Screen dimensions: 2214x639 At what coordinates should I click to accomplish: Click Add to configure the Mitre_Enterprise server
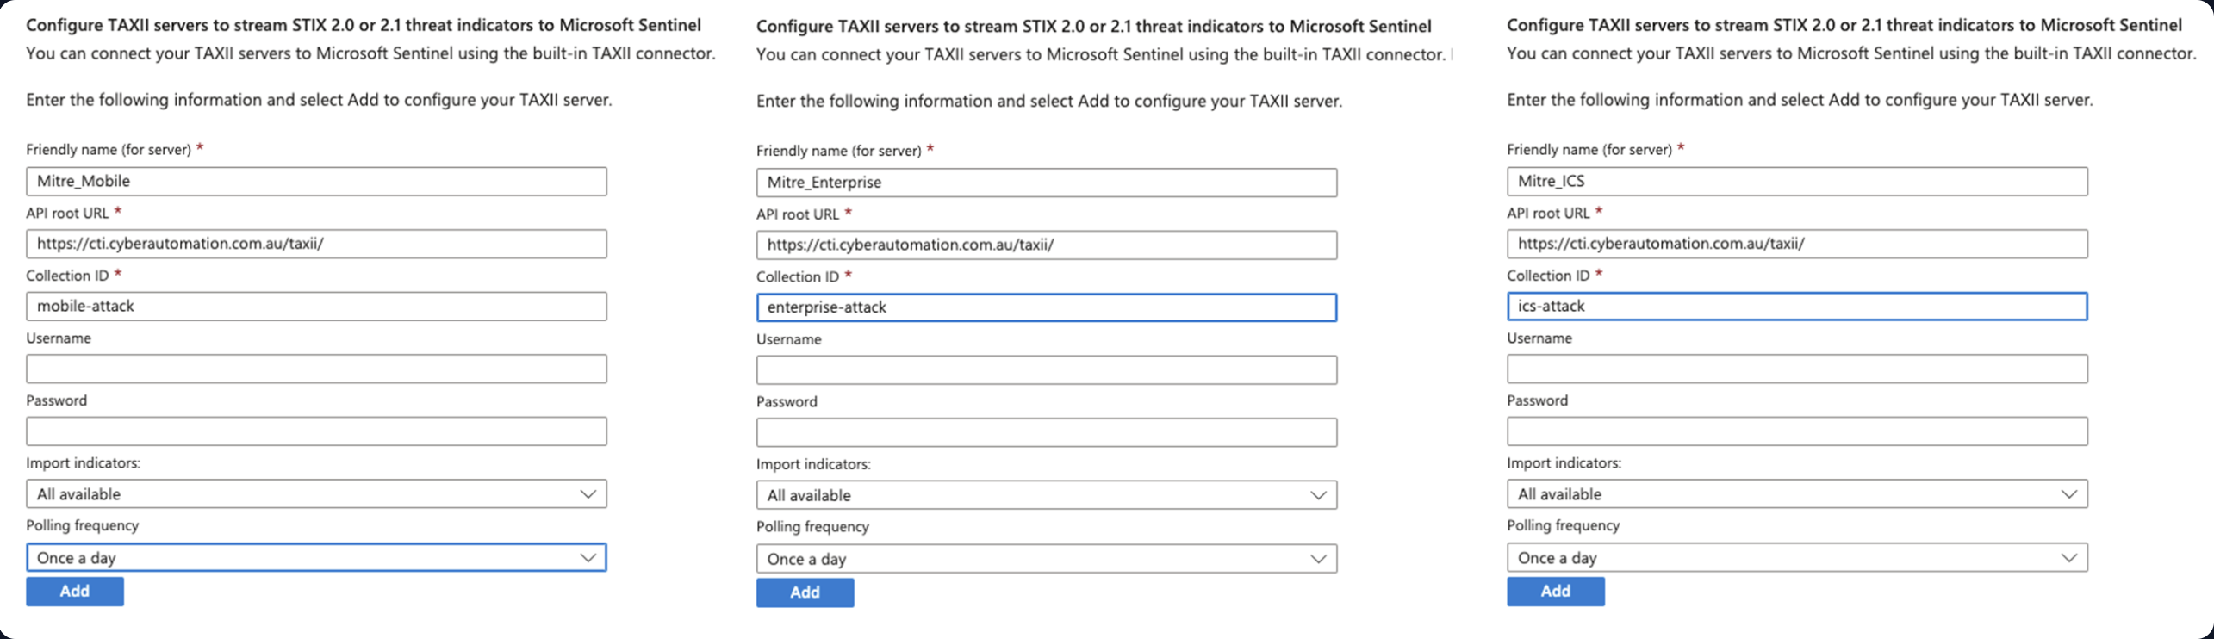click(805, 592)
